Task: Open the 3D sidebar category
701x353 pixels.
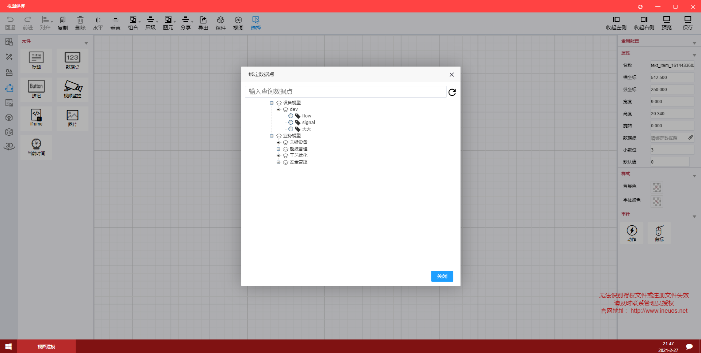Action: click(9, 146)
